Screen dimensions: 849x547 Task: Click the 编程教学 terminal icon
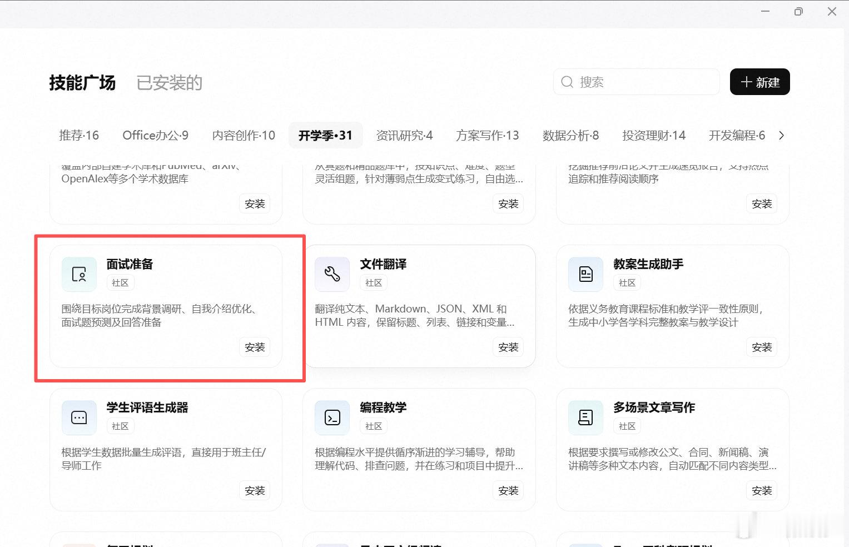pyautogui.click(x=332, y=417)
